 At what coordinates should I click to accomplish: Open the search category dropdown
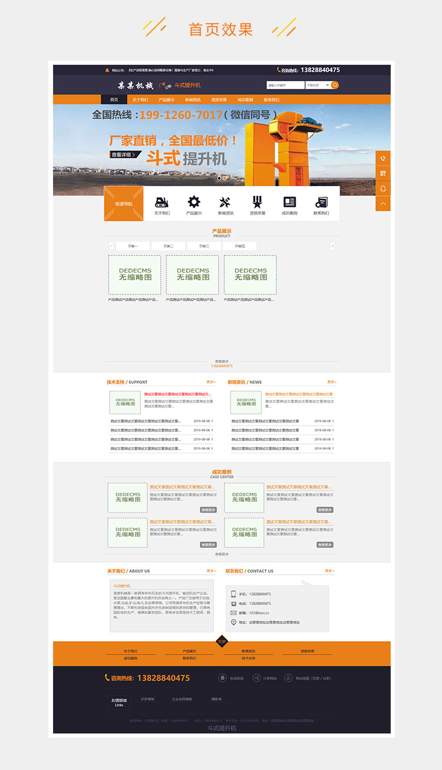pos(318,85)
